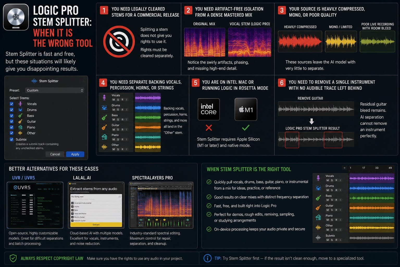Viewport: 400px width, 267px height.
Task: Click Cancel in Stem Splitter dialog
Action: (x=55, y=154)
